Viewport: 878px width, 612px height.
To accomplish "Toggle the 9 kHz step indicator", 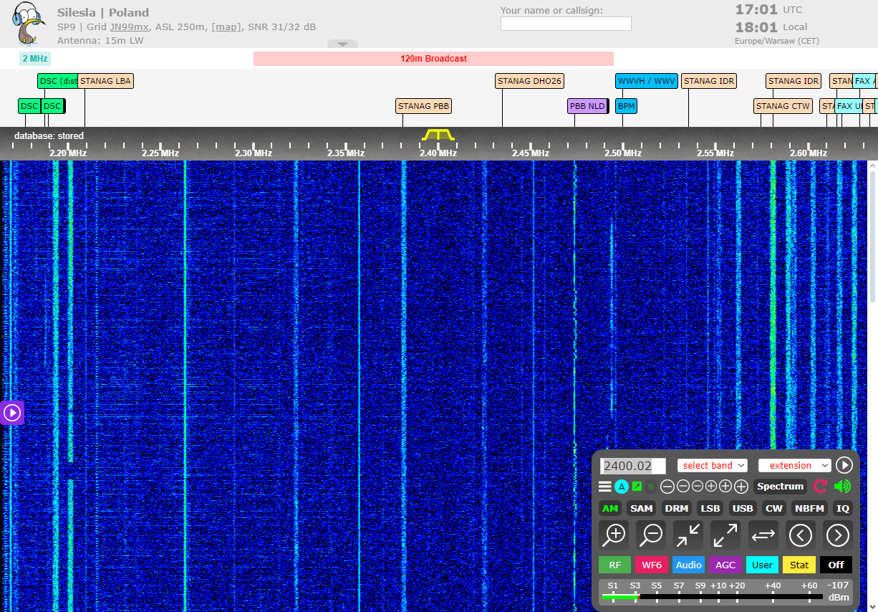I will click(651, 487).
